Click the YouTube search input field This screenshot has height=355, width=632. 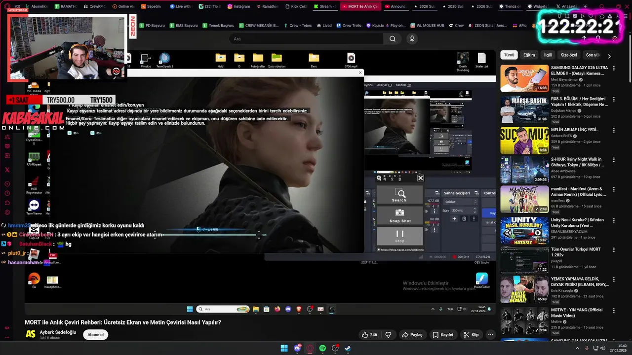[x=306, y=39]
